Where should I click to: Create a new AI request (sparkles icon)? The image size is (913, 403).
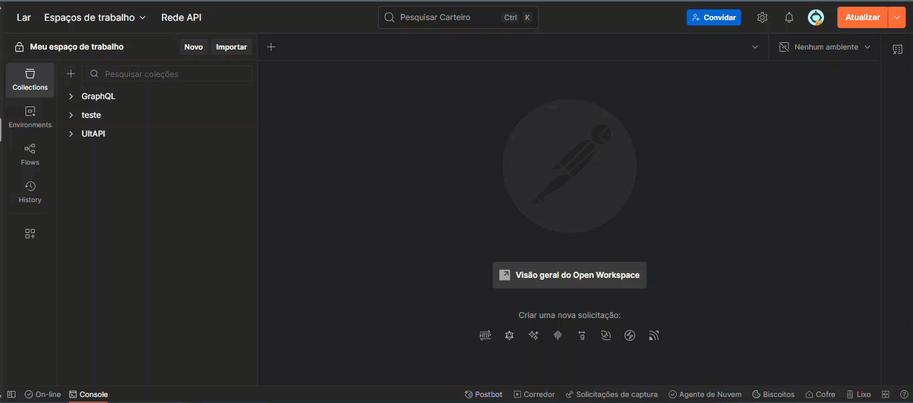point(533,335)
